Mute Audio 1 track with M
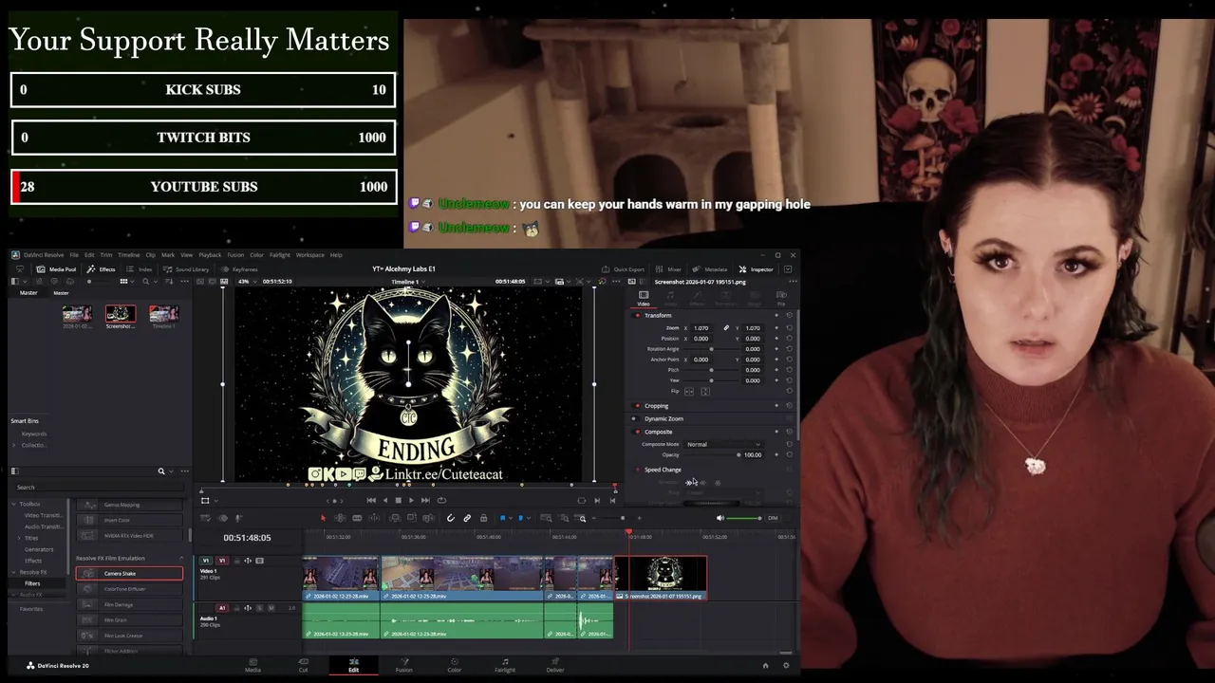 pos(271,608)
